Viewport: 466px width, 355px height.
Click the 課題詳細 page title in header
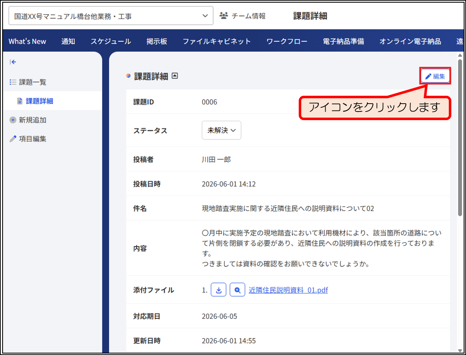coord(310,16)
